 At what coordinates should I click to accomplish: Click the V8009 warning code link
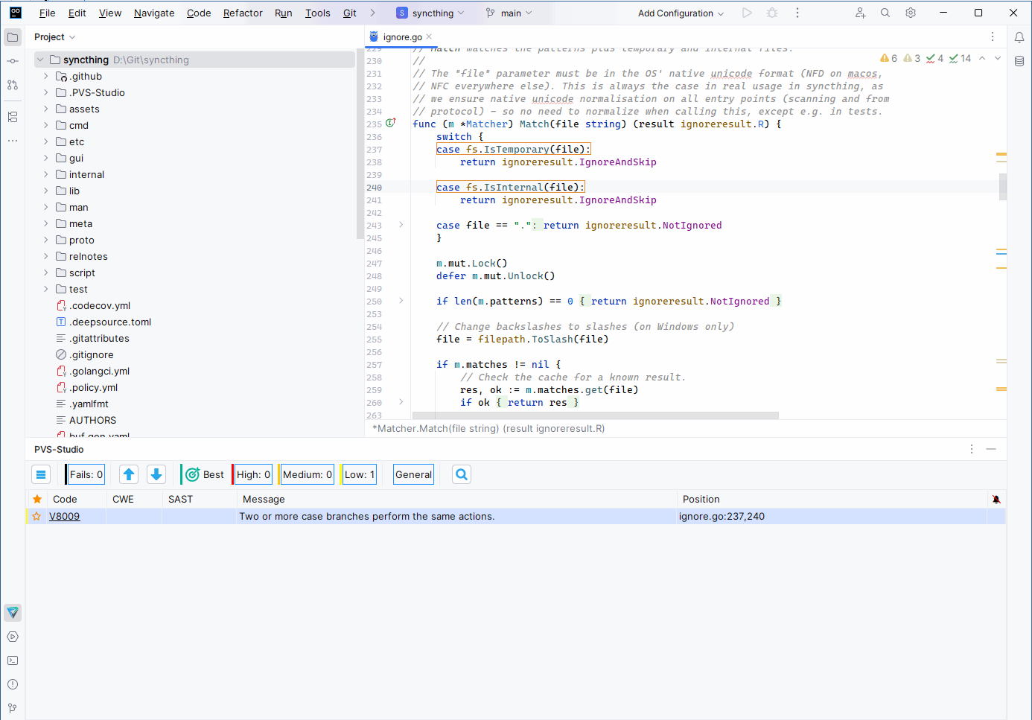pyautogui.click(x=65, y=516)
